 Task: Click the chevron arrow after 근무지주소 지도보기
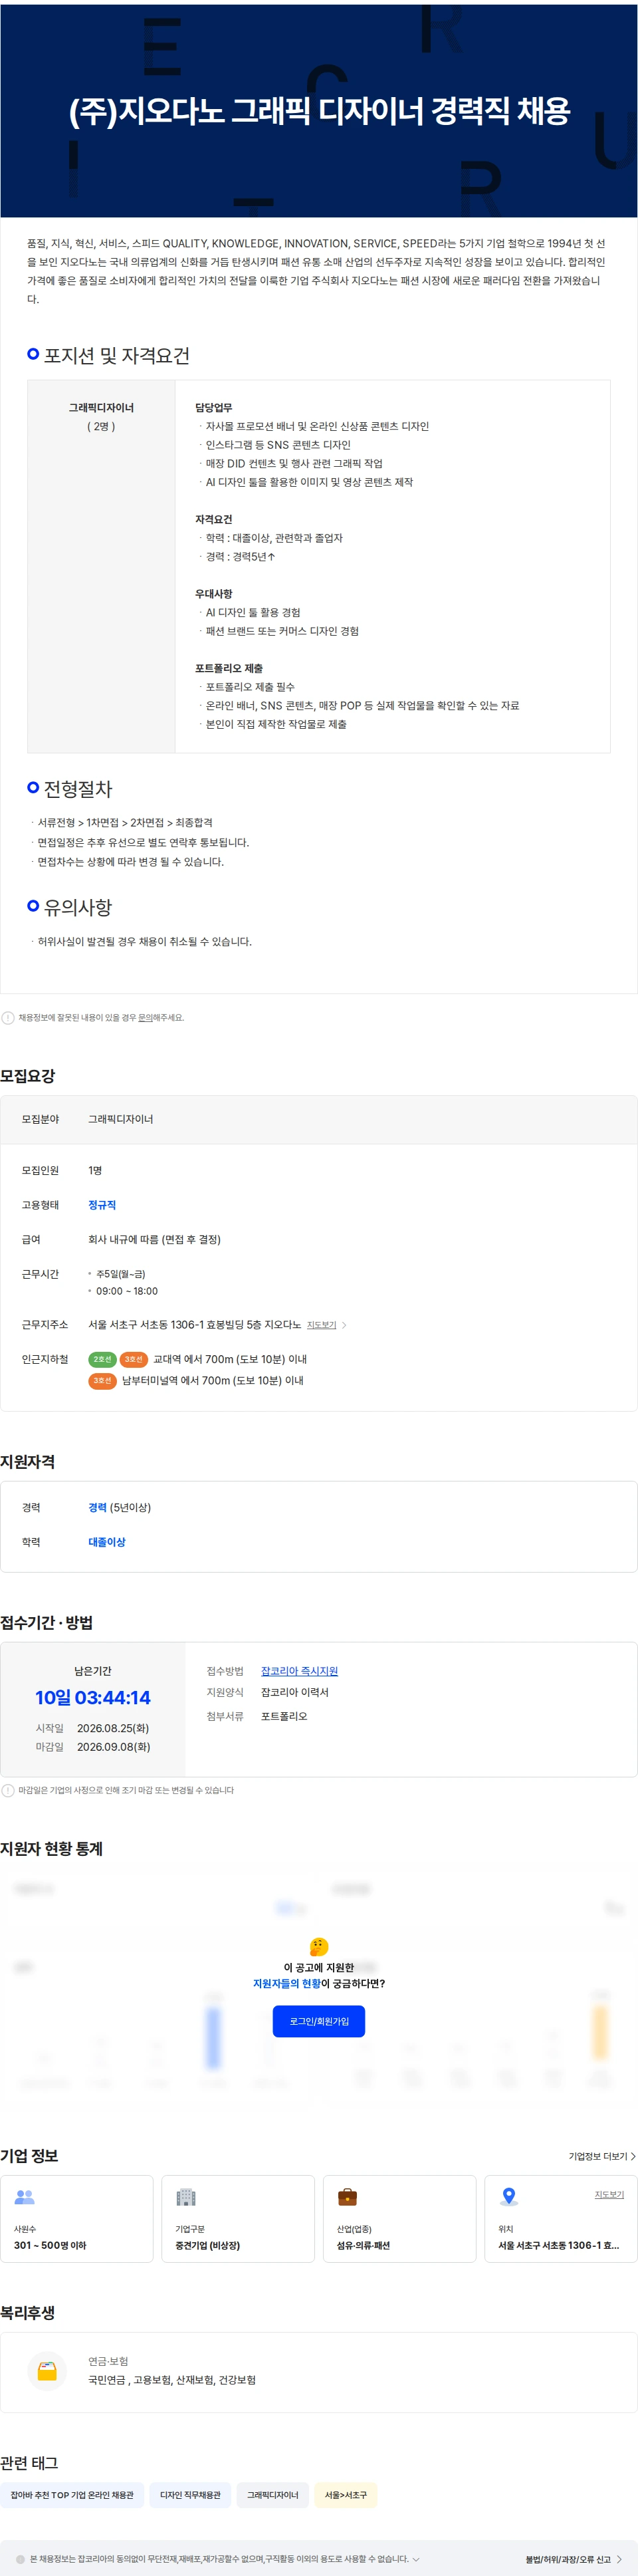pos(344,1325)
